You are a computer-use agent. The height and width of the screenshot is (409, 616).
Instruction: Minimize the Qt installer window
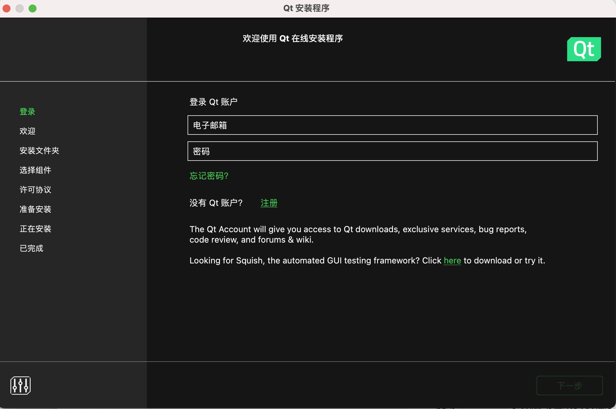[x=20, y=8]
